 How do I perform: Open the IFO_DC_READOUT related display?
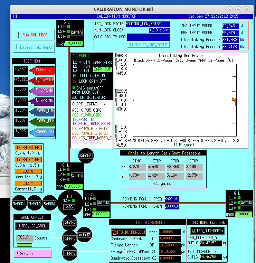click(128, 232)
